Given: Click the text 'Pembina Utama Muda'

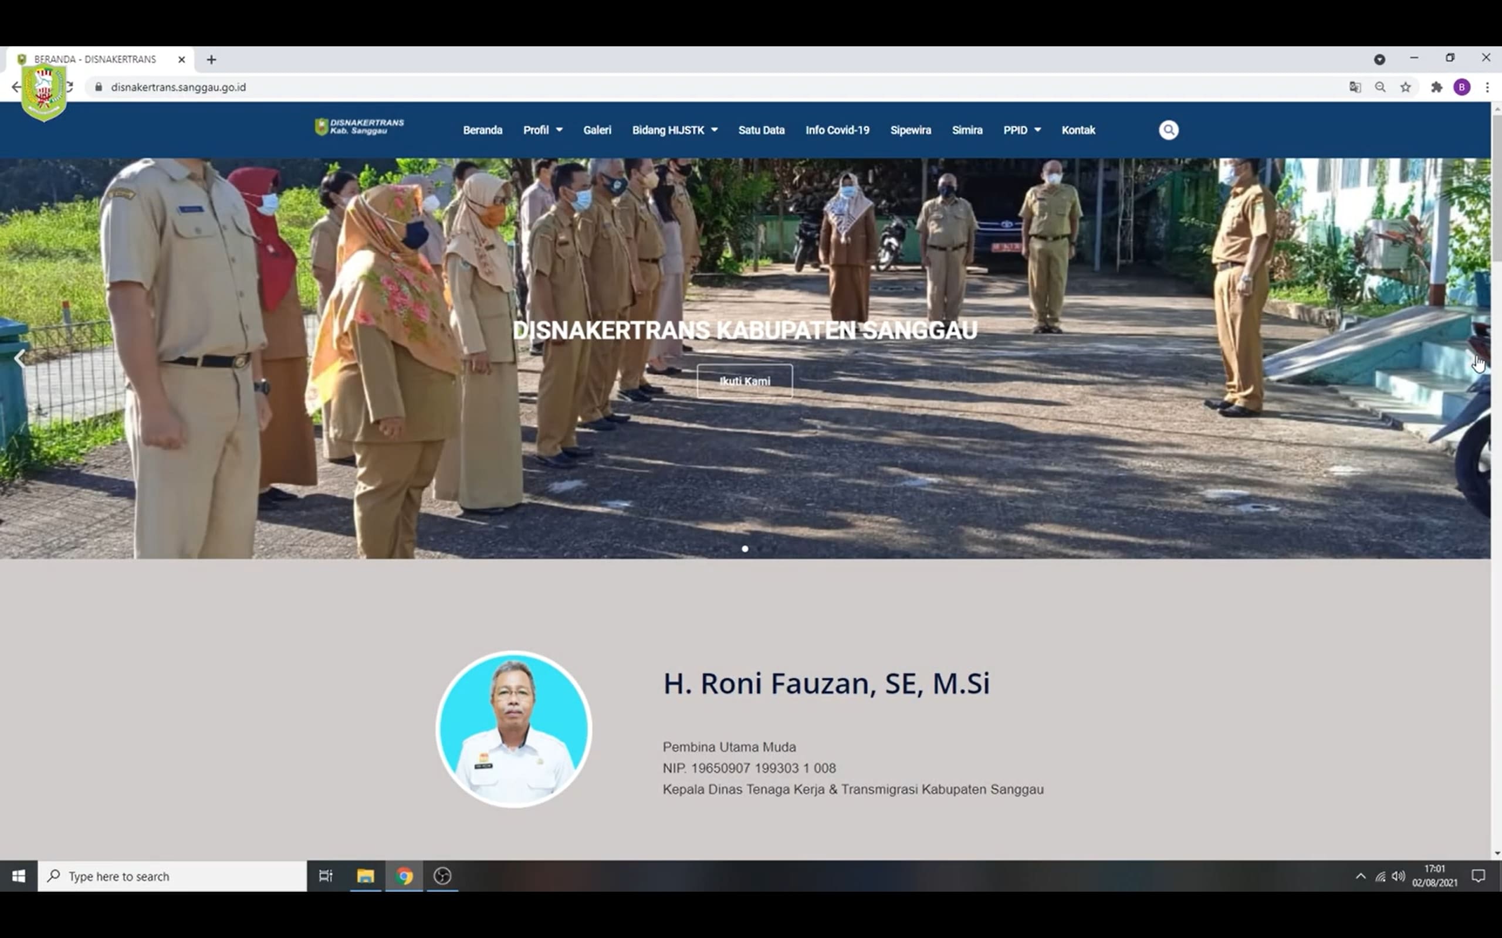Looking at the screenshot, I should click(x=729, y=747).
